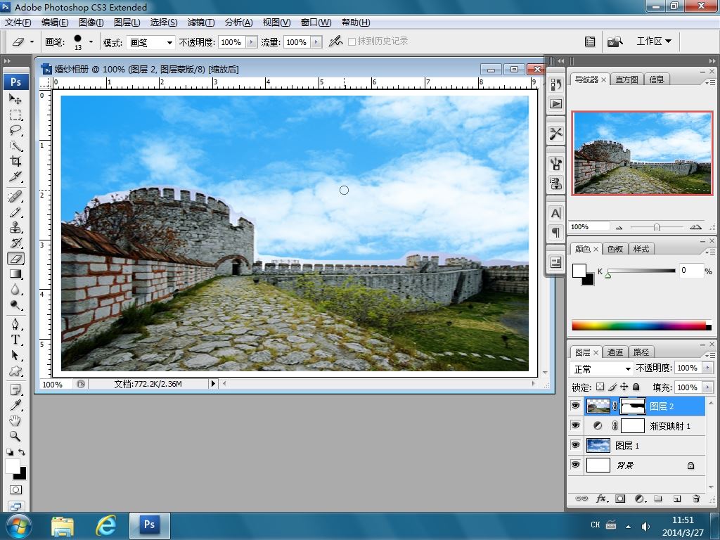Hide the 渐变映射 1 adjustment layer
Screen dimensions: 720x540
point(575,425)
